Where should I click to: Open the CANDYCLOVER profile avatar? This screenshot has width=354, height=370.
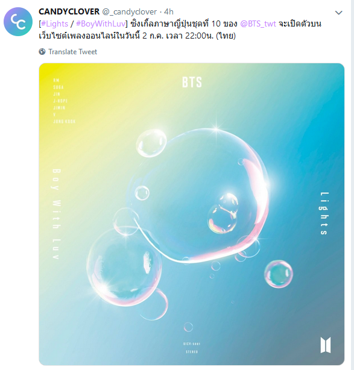[18, 22]
